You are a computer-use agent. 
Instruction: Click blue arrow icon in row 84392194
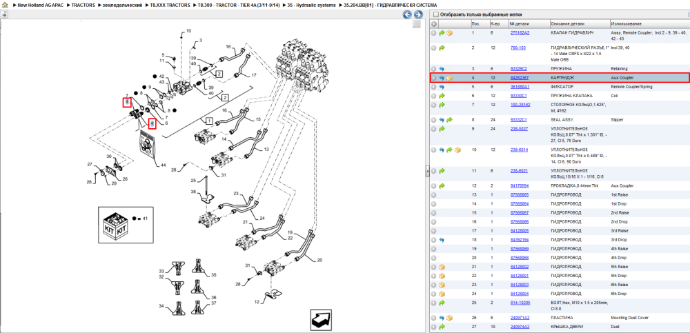442,240
